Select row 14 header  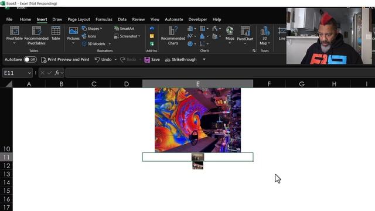(6, 182)
